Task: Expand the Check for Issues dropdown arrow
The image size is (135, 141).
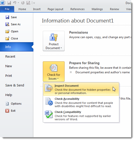Action: click(58, 79)
